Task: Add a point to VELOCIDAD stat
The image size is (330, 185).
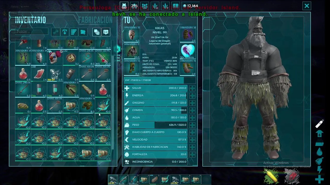Action: click(x=192, y=140)
